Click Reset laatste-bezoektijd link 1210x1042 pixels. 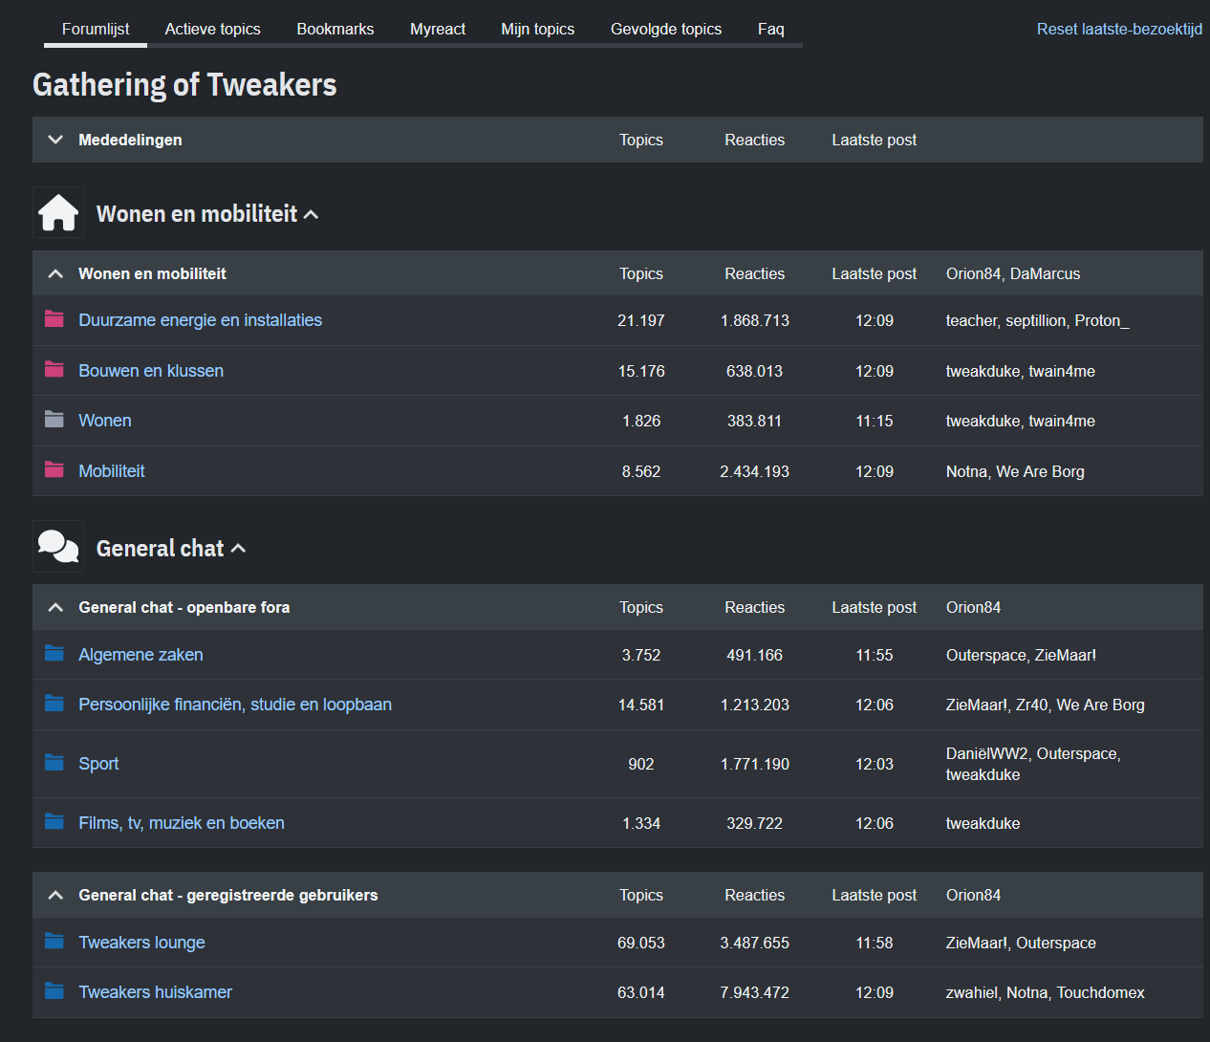tap(1119, 29)
